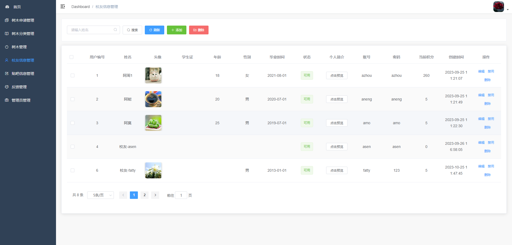Open 首页 from the sidebar

17,7
